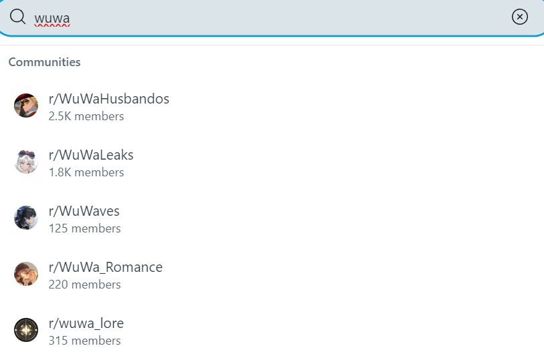Open the r/WuWa_Romance avatar image

point(26,274)
